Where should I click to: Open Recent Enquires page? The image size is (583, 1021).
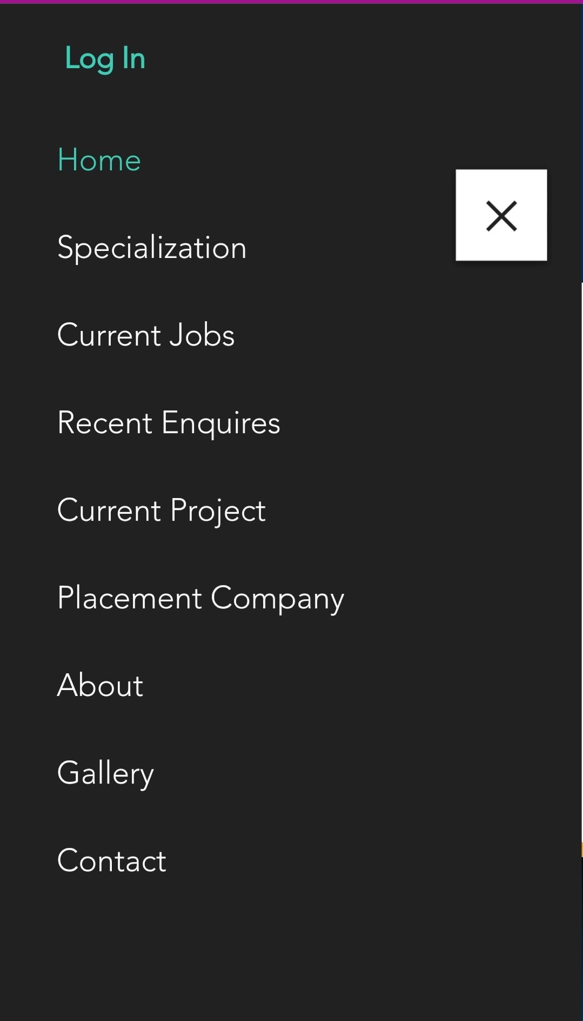[169, 423]
